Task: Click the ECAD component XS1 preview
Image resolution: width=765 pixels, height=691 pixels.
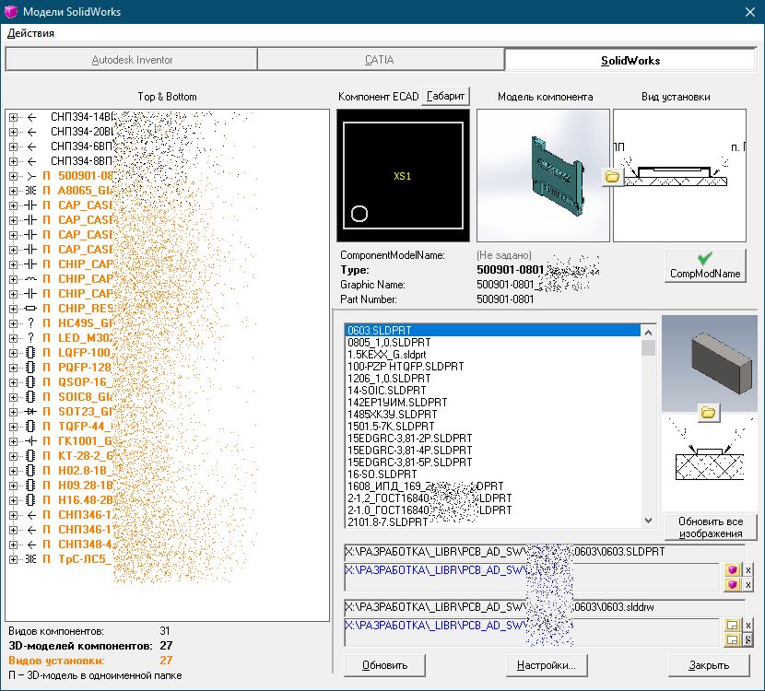Action: (x=403, y=176)
